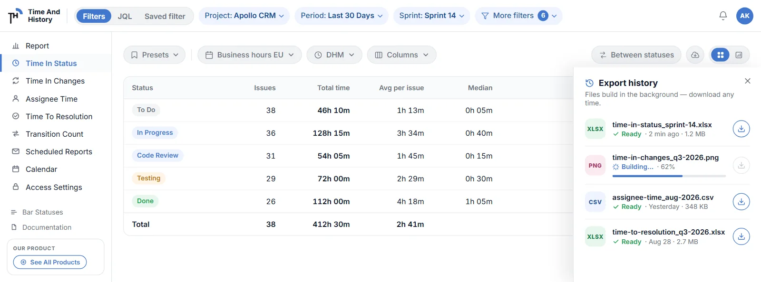Switch to the chart view
761x282 pixels.
(x=739, y=55)
